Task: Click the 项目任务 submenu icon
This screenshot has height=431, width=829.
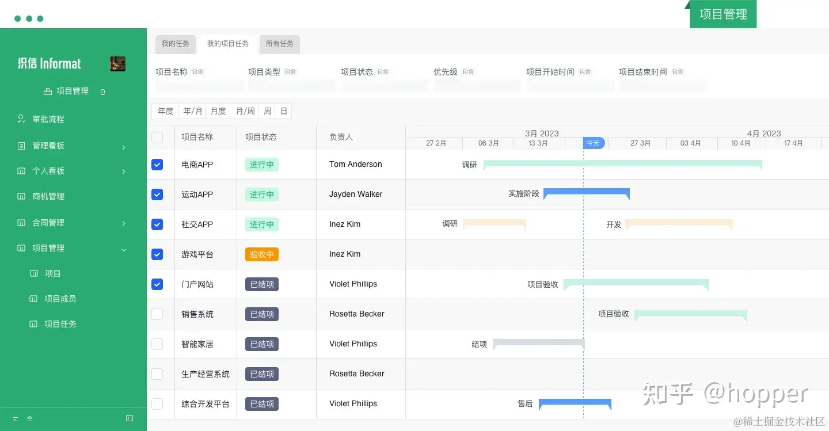Action: click(34, 324)
